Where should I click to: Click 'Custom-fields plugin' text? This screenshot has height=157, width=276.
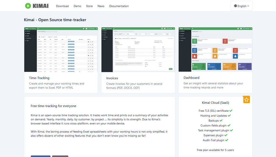pos(213,125)
